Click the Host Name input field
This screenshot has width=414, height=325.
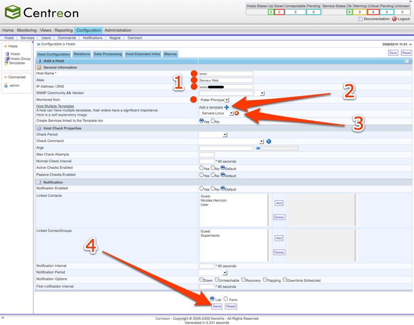(x=226, y=74)
